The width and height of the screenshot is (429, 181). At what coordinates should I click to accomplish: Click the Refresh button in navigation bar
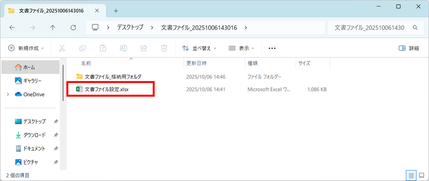coord(73,28)
